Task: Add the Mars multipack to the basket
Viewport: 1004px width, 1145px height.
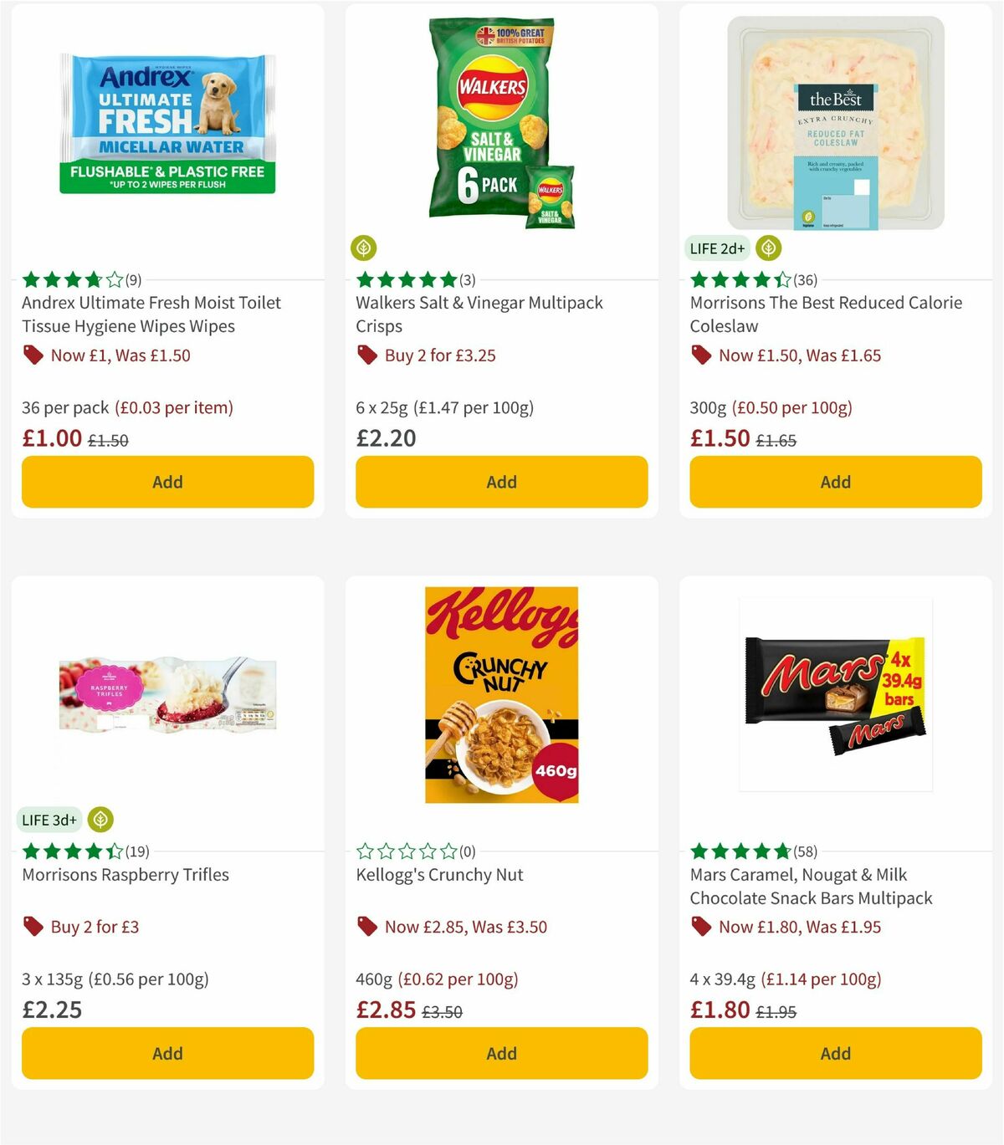Action: [834, 1053]
